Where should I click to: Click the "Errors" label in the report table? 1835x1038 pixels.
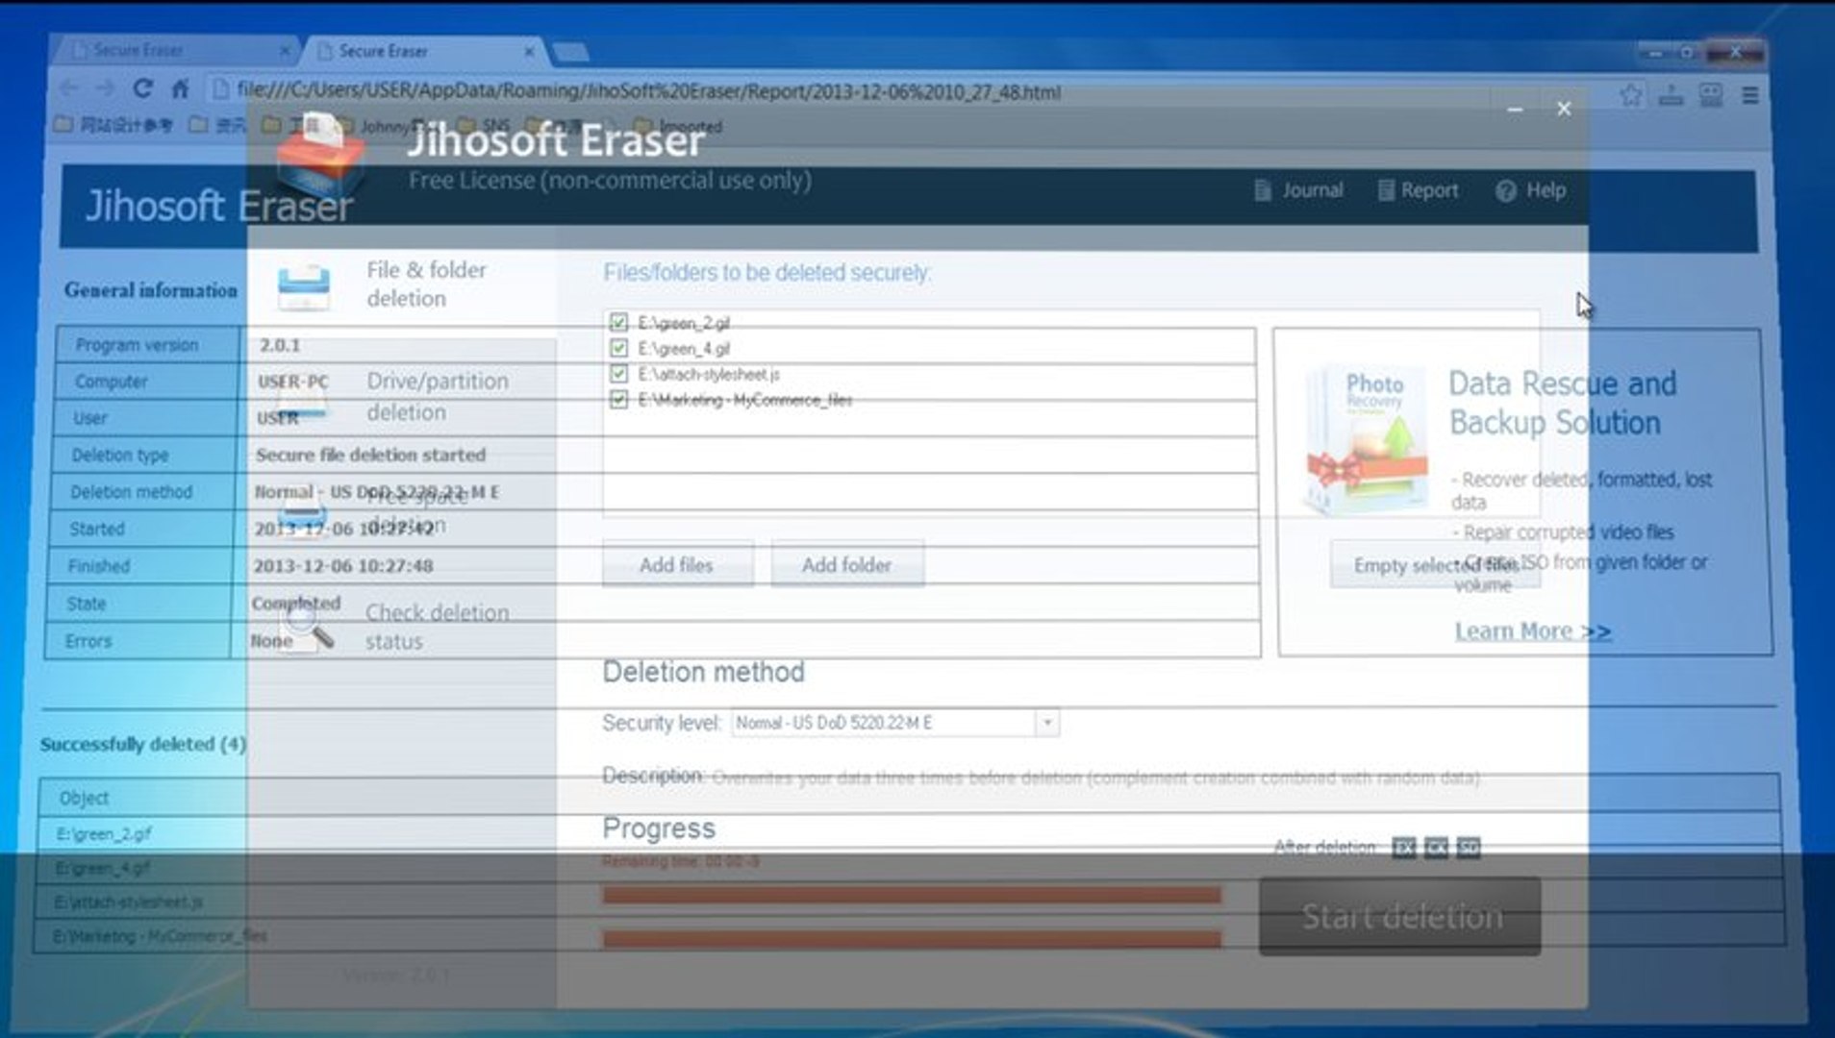pos(88,641)
